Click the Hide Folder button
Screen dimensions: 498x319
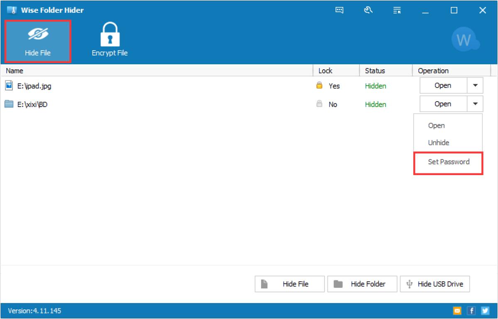point(362,284)
